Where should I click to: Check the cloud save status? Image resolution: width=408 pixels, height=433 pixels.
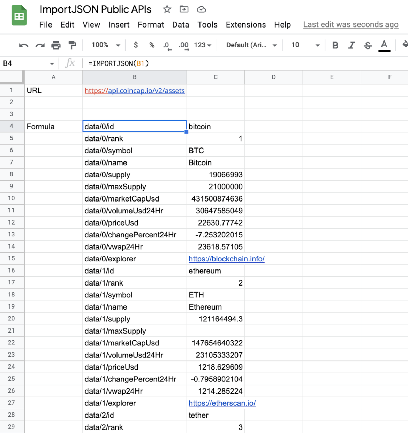[201, 10]
